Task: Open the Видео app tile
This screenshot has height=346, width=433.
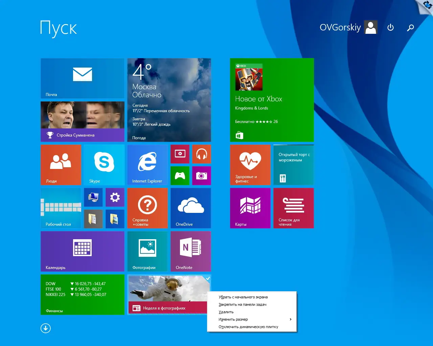Action: (x=180, y=154)
